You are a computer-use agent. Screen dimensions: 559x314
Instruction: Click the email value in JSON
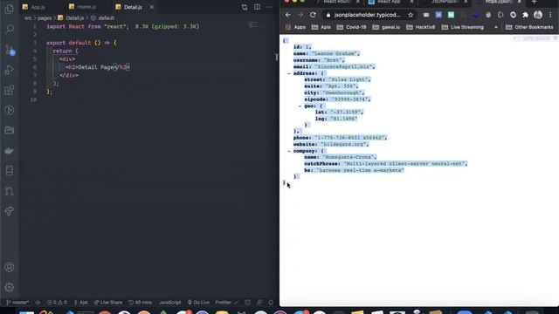point(344,66)
